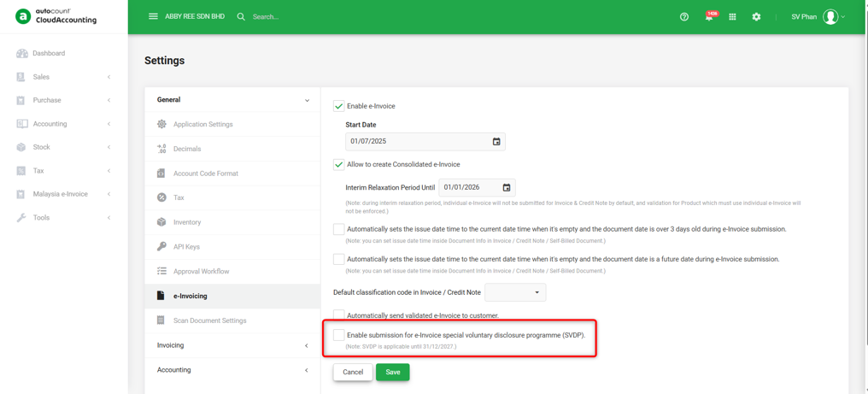
Task: Open the Default classification code dropdown
Action: pyautogui.click(x=515, y=292)
